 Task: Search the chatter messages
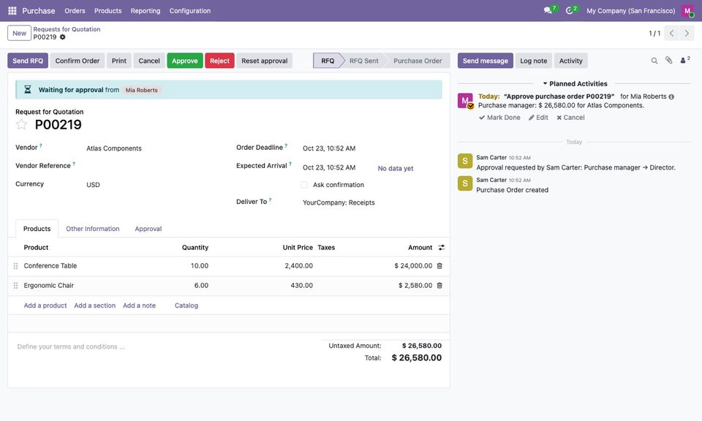[x=654, y=61]
